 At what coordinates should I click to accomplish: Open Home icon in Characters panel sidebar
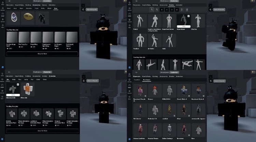point(129,75)
